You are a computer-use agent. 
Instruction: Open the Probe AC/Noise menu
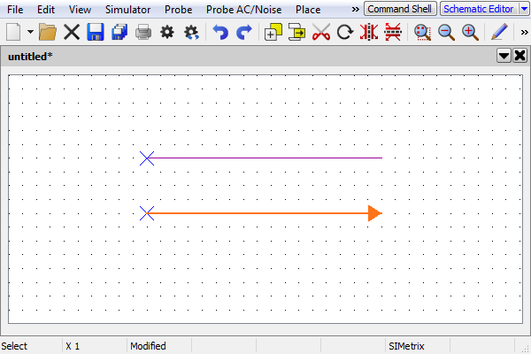[244, 9]
